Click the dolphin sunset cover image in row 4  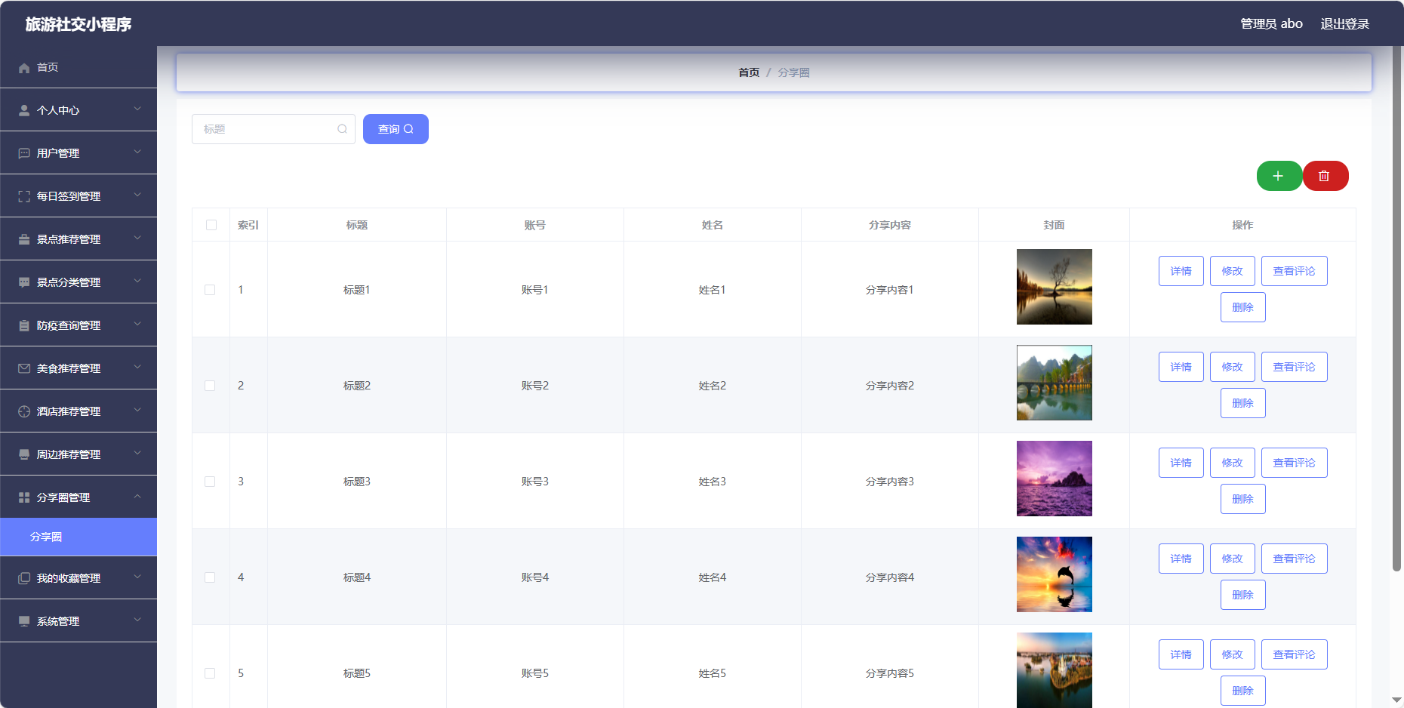[x=1055, y=574]
